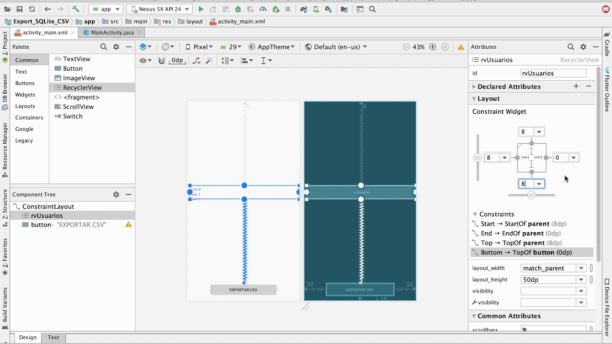This screenshot has width=612, height=344.
Task: Open the AppTheme selector dropdown
Action: click(272, 47)
